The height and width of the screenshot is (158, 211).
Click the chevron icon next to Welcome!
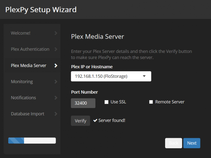pos(55,33)
